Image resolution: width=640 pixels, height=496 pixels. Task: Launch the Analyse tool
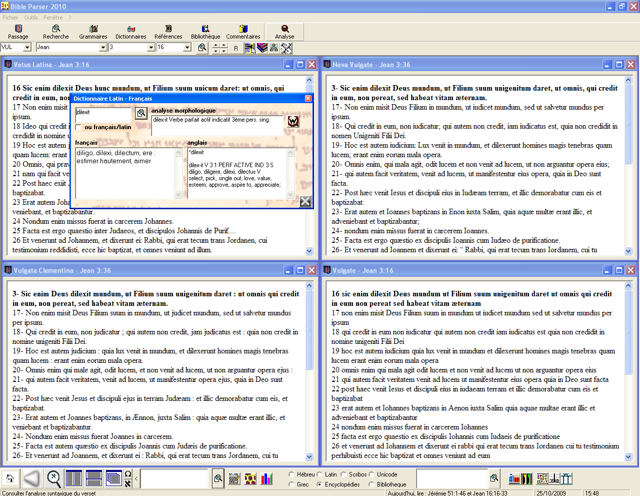coord(284,32)
